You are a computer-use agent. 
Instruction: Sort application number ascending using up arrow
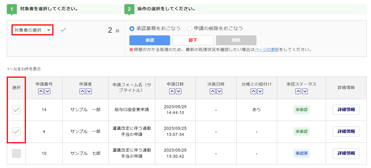click(41, 91)
